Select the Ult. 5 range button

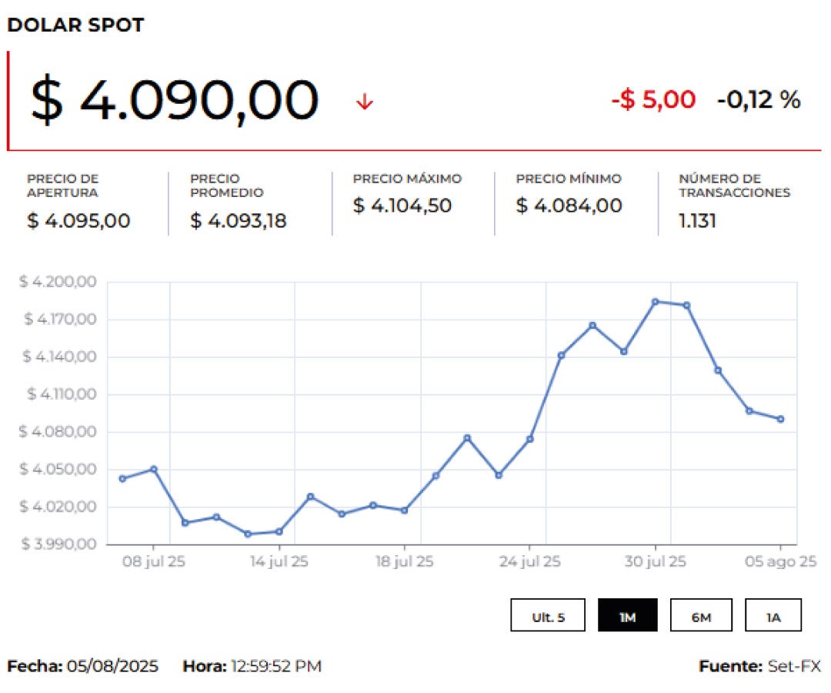pyautogui.click(x=547, y=615)
